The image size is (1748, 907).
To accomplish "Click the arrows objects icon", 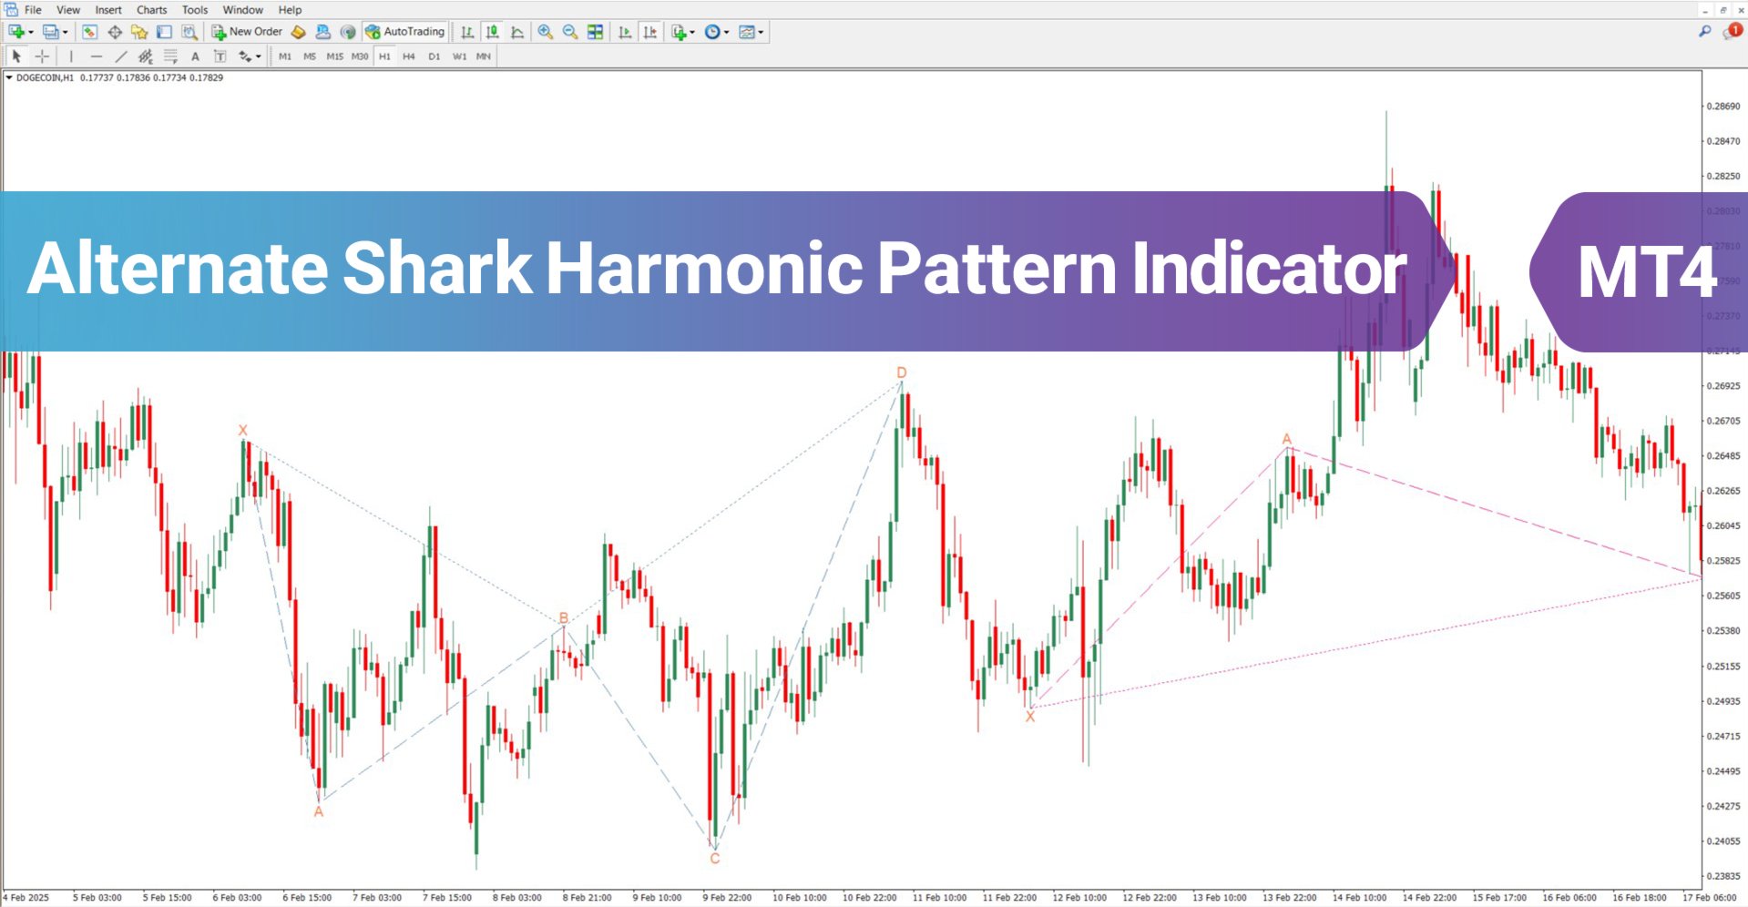I will pos(244,56).
